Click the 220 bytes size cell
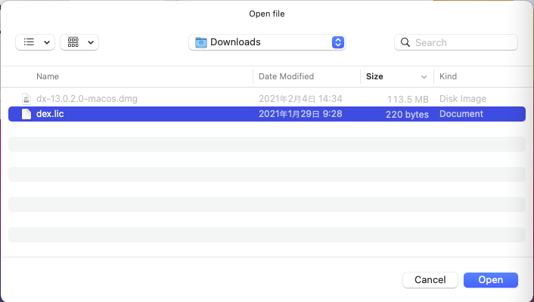The height and width of the screenshot is (302, 534). [407, 114]
